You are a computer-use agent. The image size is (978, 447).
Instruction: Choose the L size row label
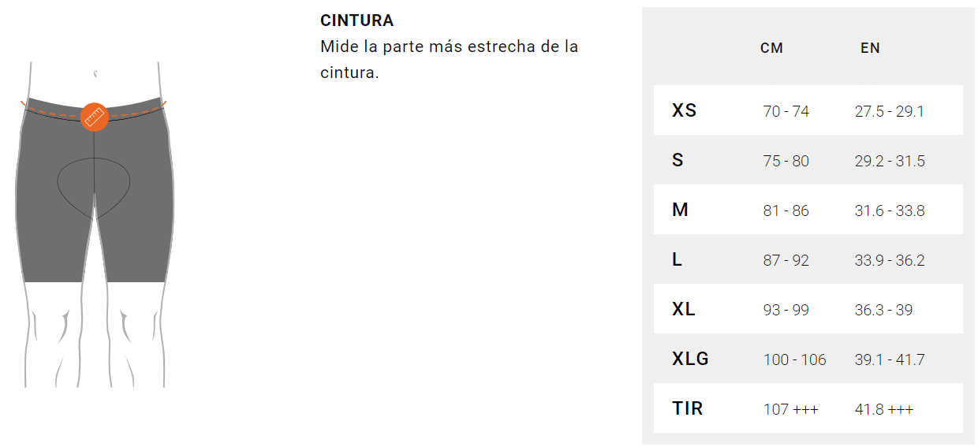[677, 259]
